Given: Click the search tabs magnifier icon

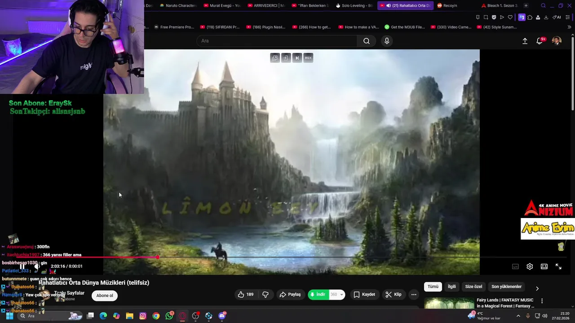Looking at the screenshot, I should pyautogui.click(x=543, y=5).
